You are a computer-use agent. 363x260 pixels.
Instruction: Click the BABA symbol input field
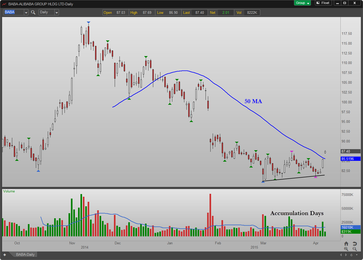pos(14,12)
